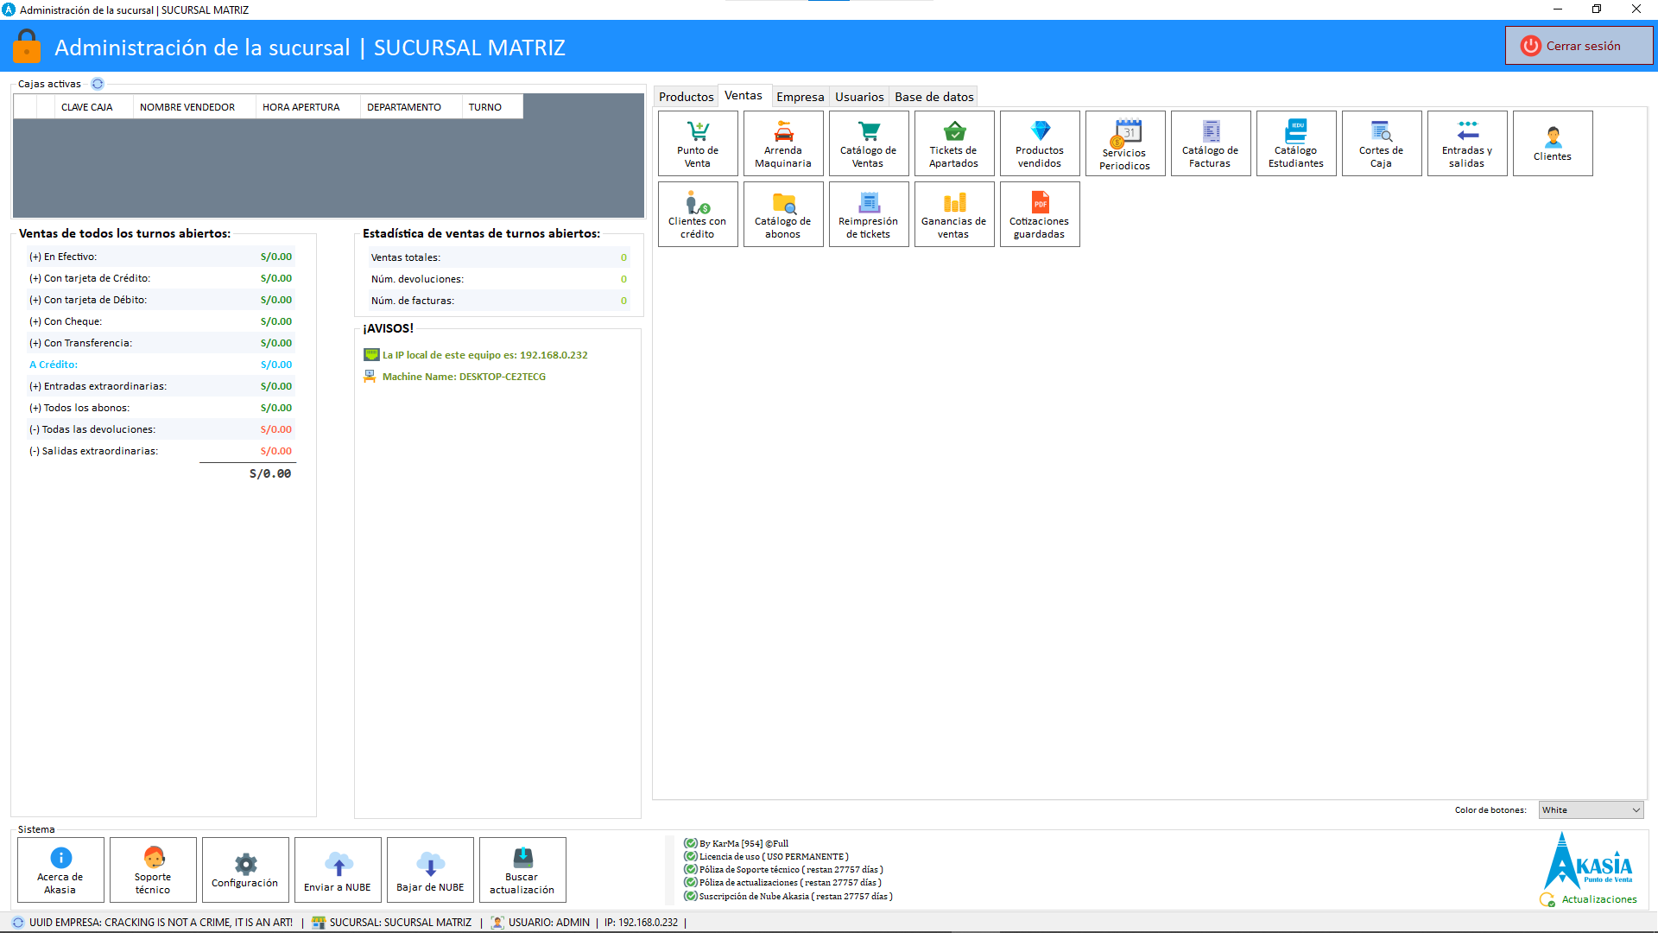Click the Actualizaciones link

[1599, 899]
